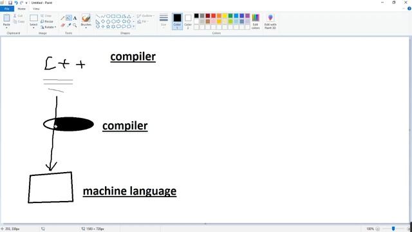Choose the Five-point star shape

[108, 26]
